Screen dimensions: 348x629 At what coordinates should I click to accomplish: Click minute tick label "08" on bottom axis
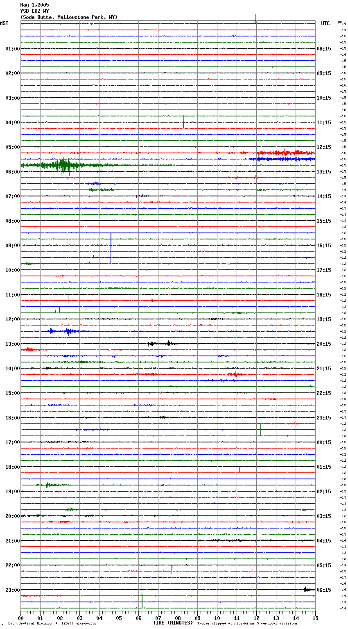[178, 618]
